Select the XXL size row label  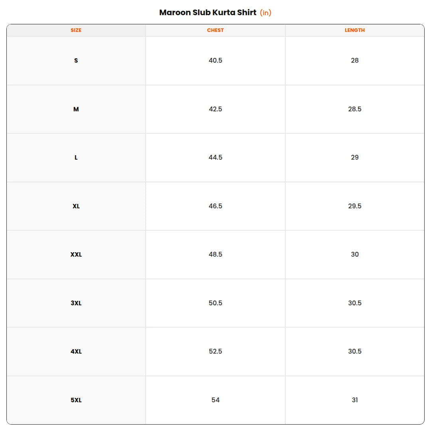(x=76, y=255)
